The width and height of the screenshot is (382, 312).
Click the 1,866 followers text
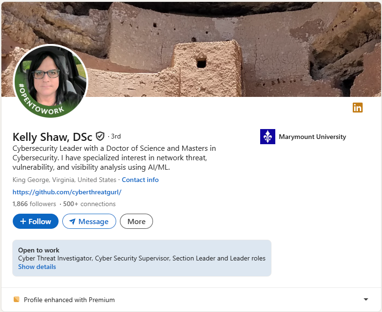tap(34, 204)
